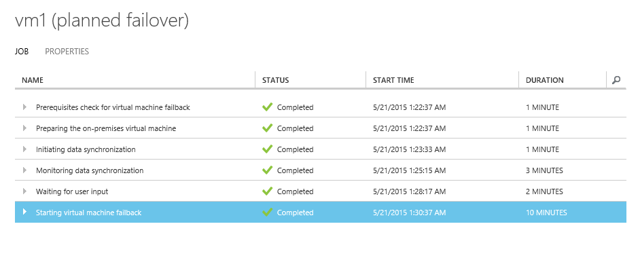Switch to the PROPERTIES tab
640x258 pixels.
click(x=67, y=52)
